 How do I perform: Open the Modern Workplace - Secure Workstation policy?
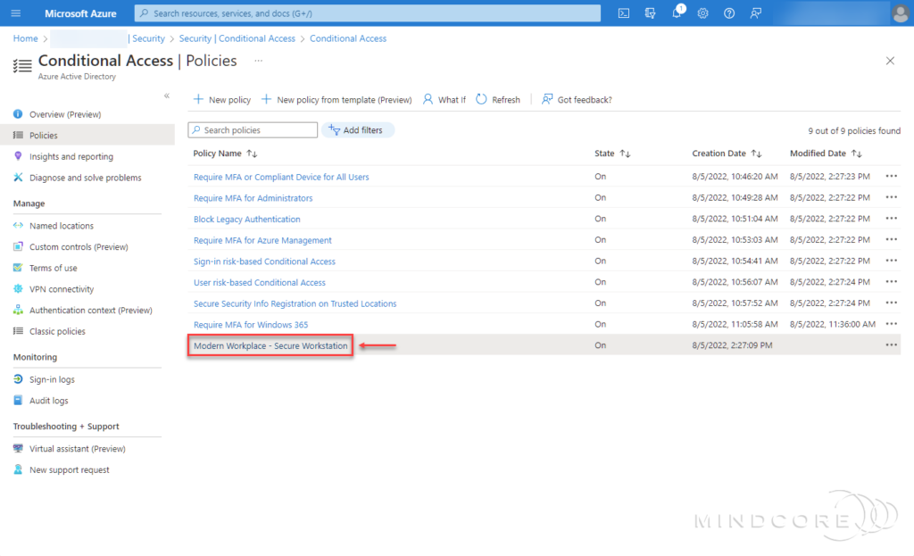tap(271, 344)
